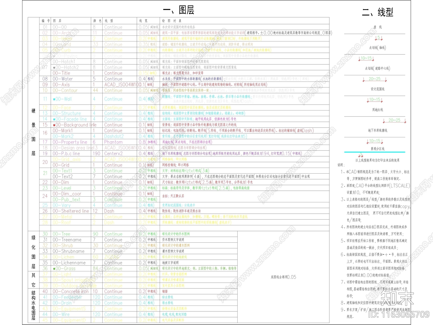The image size is (433, 325).
Task: Select the Centerx2 linetype cell
Action: [x=113, y=154]
